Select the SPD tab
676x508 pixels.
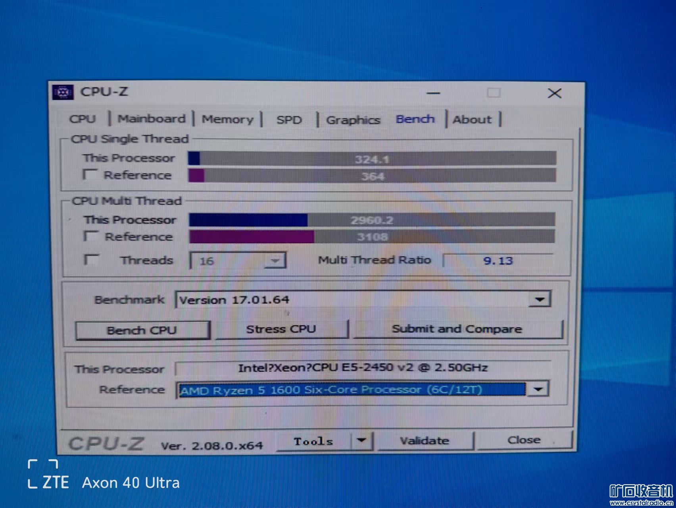pos(289,120)
